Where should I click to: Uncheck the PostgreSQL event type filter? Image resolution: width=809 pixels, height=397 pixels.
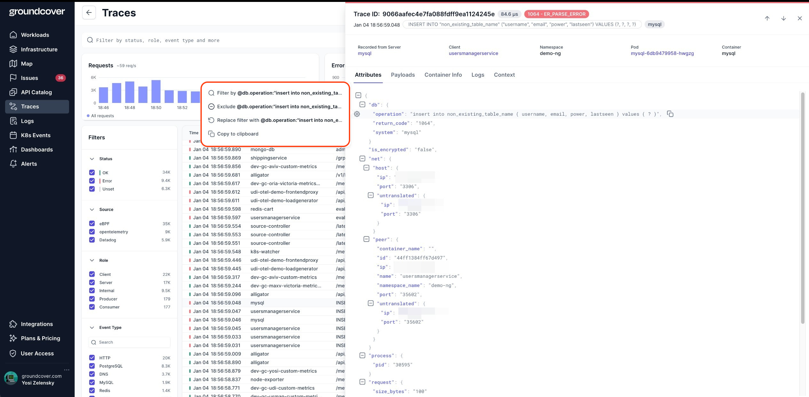pos(92,366)
